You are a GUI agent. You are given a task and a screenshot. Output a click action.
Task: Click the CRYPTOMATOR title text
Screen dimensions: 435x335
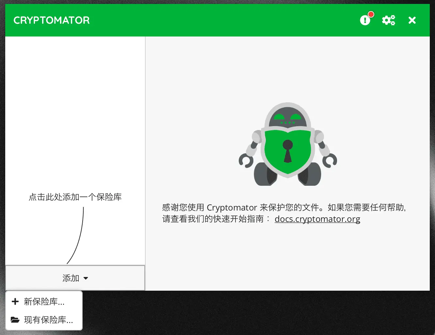pyautogui.click(x=52, y=20)
